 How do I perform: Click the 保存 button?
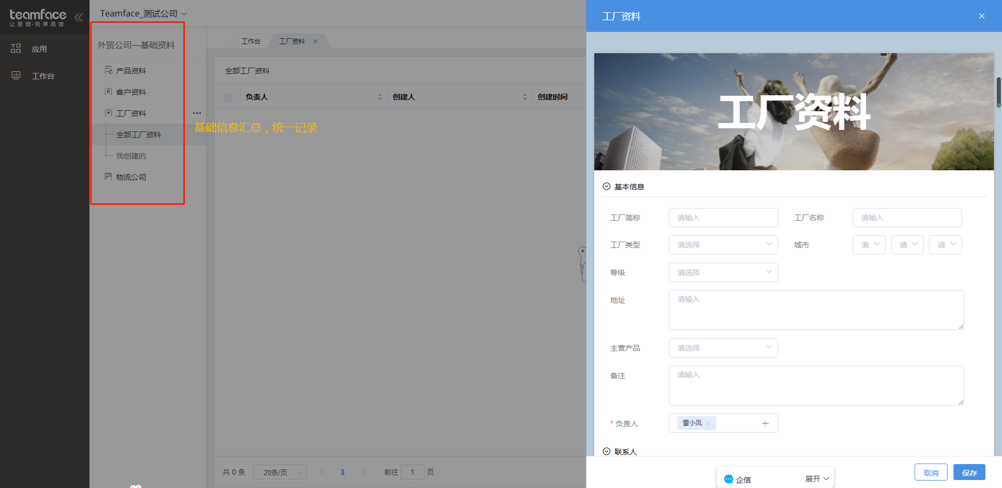point(969,473)
